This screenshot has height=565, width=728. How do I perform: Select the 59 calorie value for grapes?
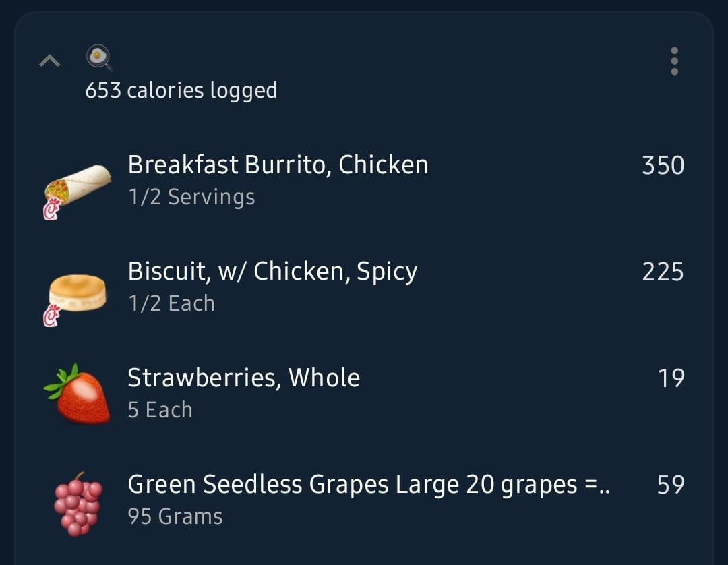point(671,485)
